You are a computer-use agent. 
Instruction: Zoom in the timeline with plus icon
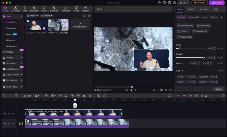point(223,96)
